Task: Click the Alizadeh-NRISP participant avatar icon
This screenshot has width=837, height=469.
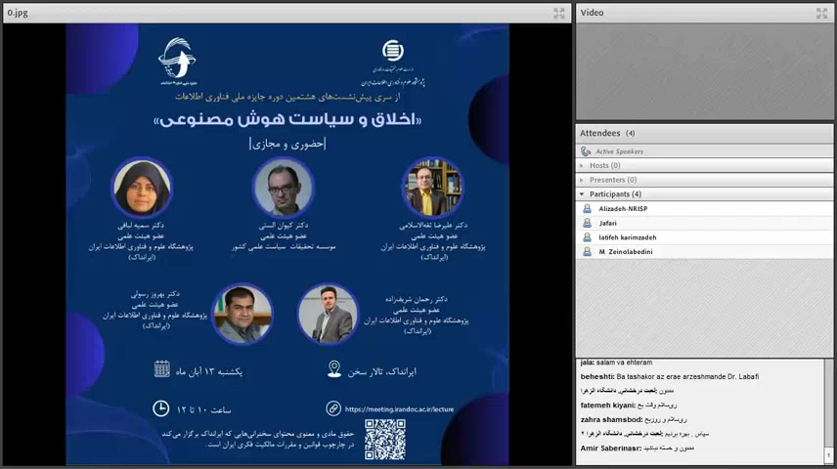Action: pyautogui.click(x=588, y=209)
